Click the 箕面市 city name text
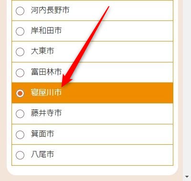The height and width of the screenshot is (181, 191). 42,134
